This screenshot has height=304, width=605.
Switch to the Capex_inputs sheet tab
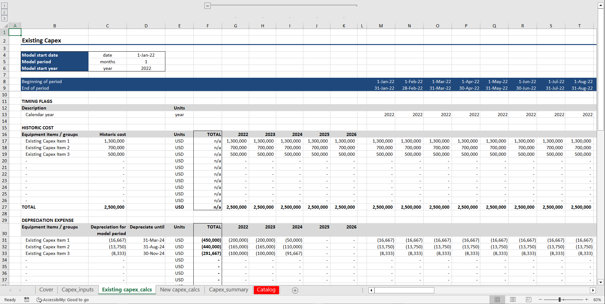[77, 290]
